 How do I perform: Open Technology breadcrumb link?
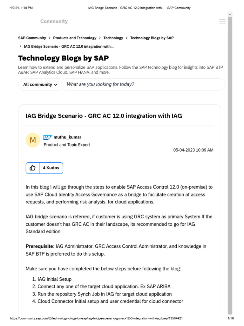tap(113, 38)
